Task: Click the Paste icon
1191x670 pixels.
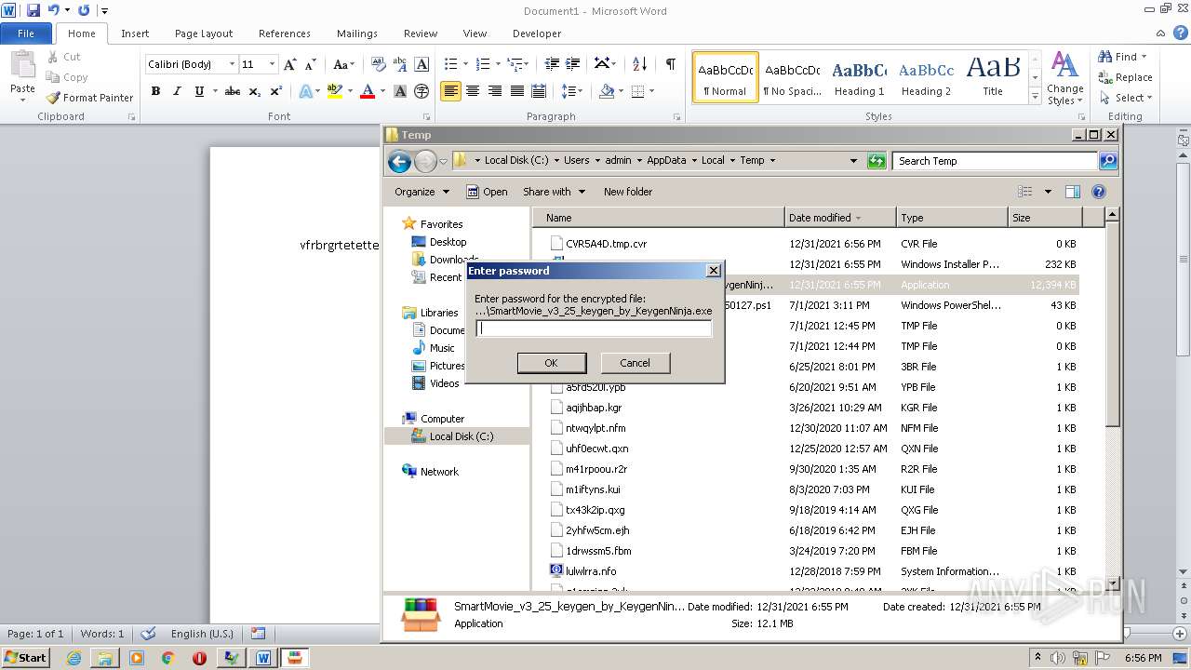Action: click(22, 64)
